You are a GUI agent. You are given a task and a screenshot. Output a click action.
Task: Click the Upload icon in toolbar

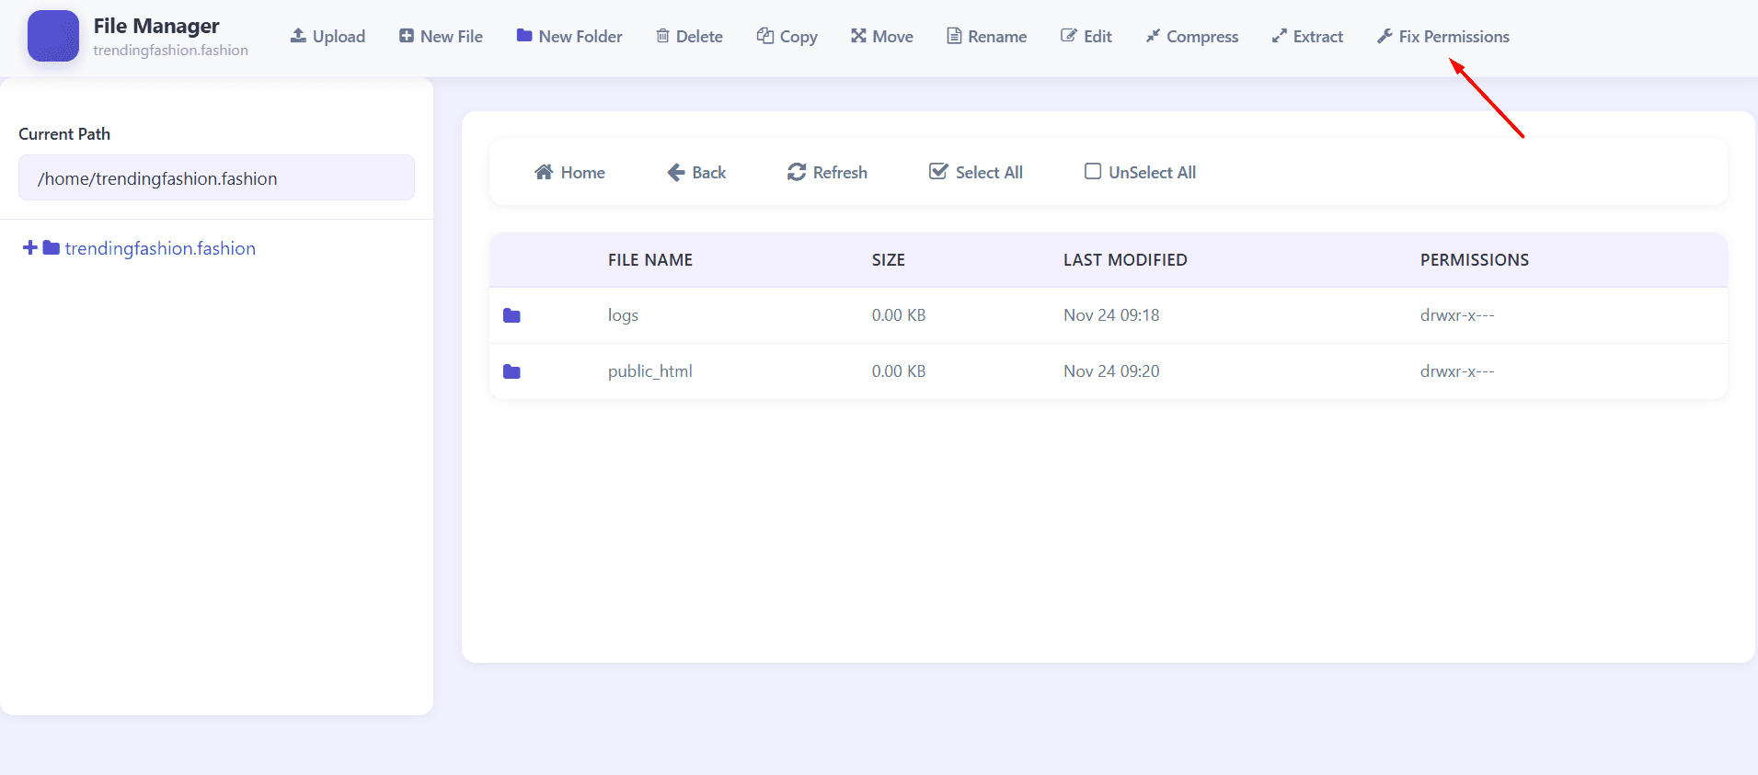pyautogui.click(x=298, y=36)
